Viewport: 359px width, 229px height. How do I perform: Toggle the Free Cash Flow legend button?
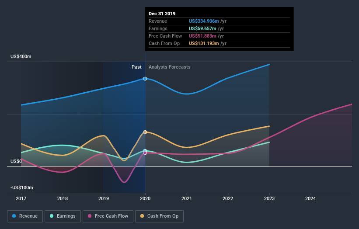point(108,216)
